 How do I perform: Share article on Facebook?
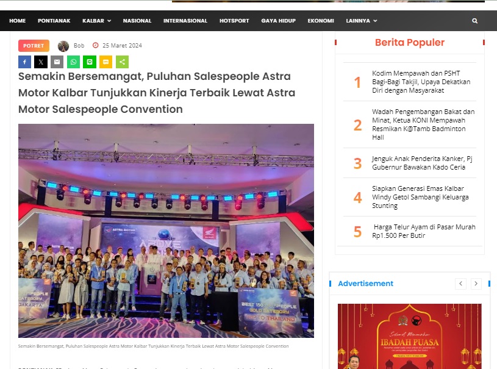(x=25, y=62)
